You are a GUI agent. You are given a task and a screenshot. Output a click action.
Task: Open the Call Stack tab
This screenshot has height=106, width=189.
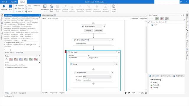pyautogui.click(x=14, y=93)
